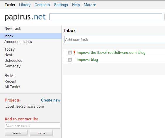This screenshot has height=138, width=165.
Task: Click drag handle of ILoveFreeSoftware.com Blog task
Action: click(x=64, y=52)
